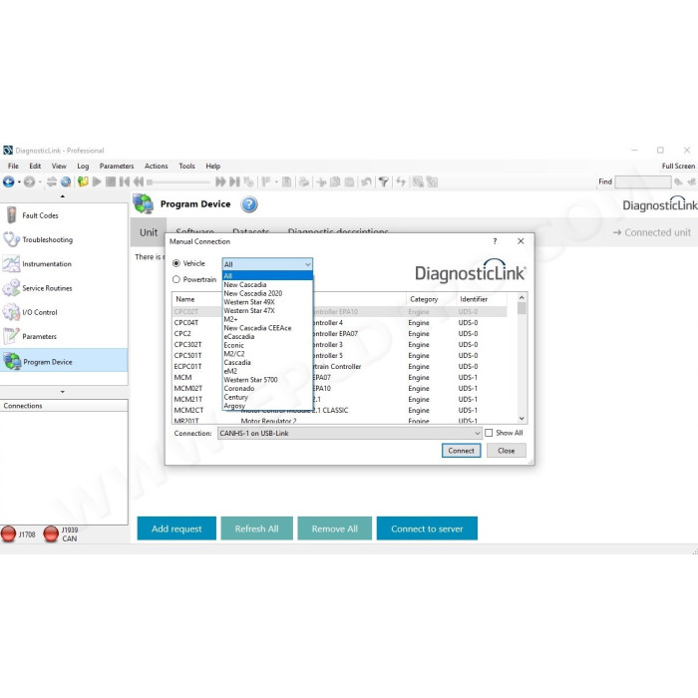Screen dimensions: 698x698
Task: Open log file folder icon
Action: pyautogui.click(x=83, y=181)
